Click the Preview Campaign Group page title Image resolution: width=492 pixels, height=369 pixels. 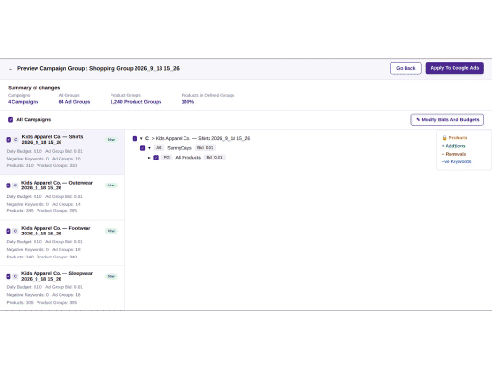coord(98,68)
